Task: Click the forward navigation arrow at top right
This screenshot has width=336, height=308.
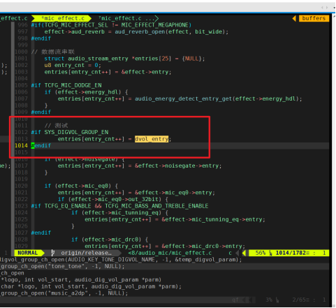Action: point(327,8)
